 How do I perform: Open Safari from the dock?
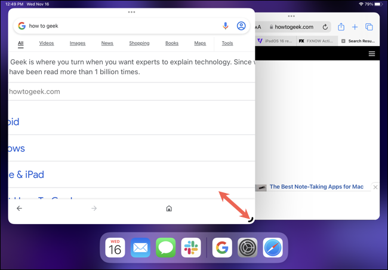pyautogui.click(x=273, y=247)
